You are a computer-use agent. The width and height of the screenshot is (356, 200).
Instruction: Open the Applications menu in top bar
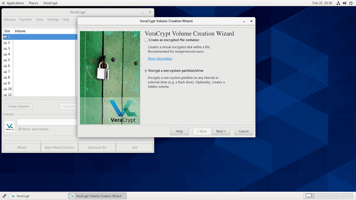point(15,3)
